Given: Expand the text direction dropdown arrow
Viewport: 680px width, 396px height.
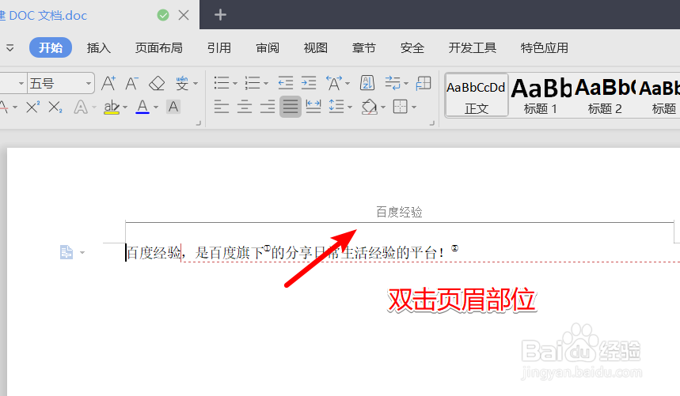Looking at the screenshot, I should click(348, 83).
